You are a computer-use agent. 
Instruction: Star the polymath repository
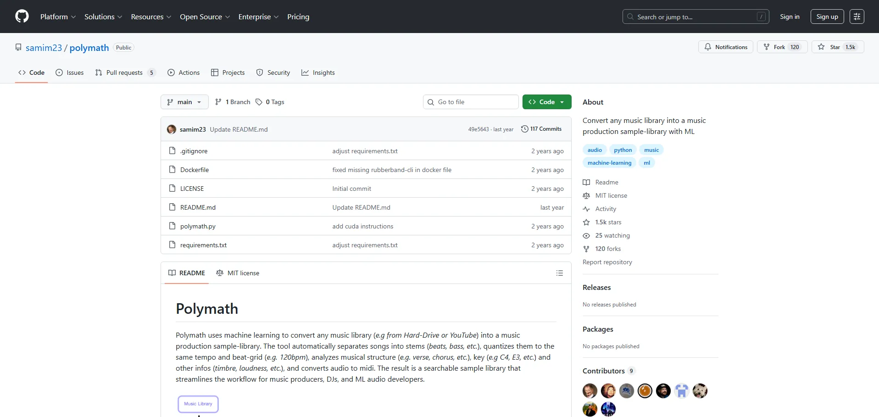pyautogui.click(x=837, y=47)
